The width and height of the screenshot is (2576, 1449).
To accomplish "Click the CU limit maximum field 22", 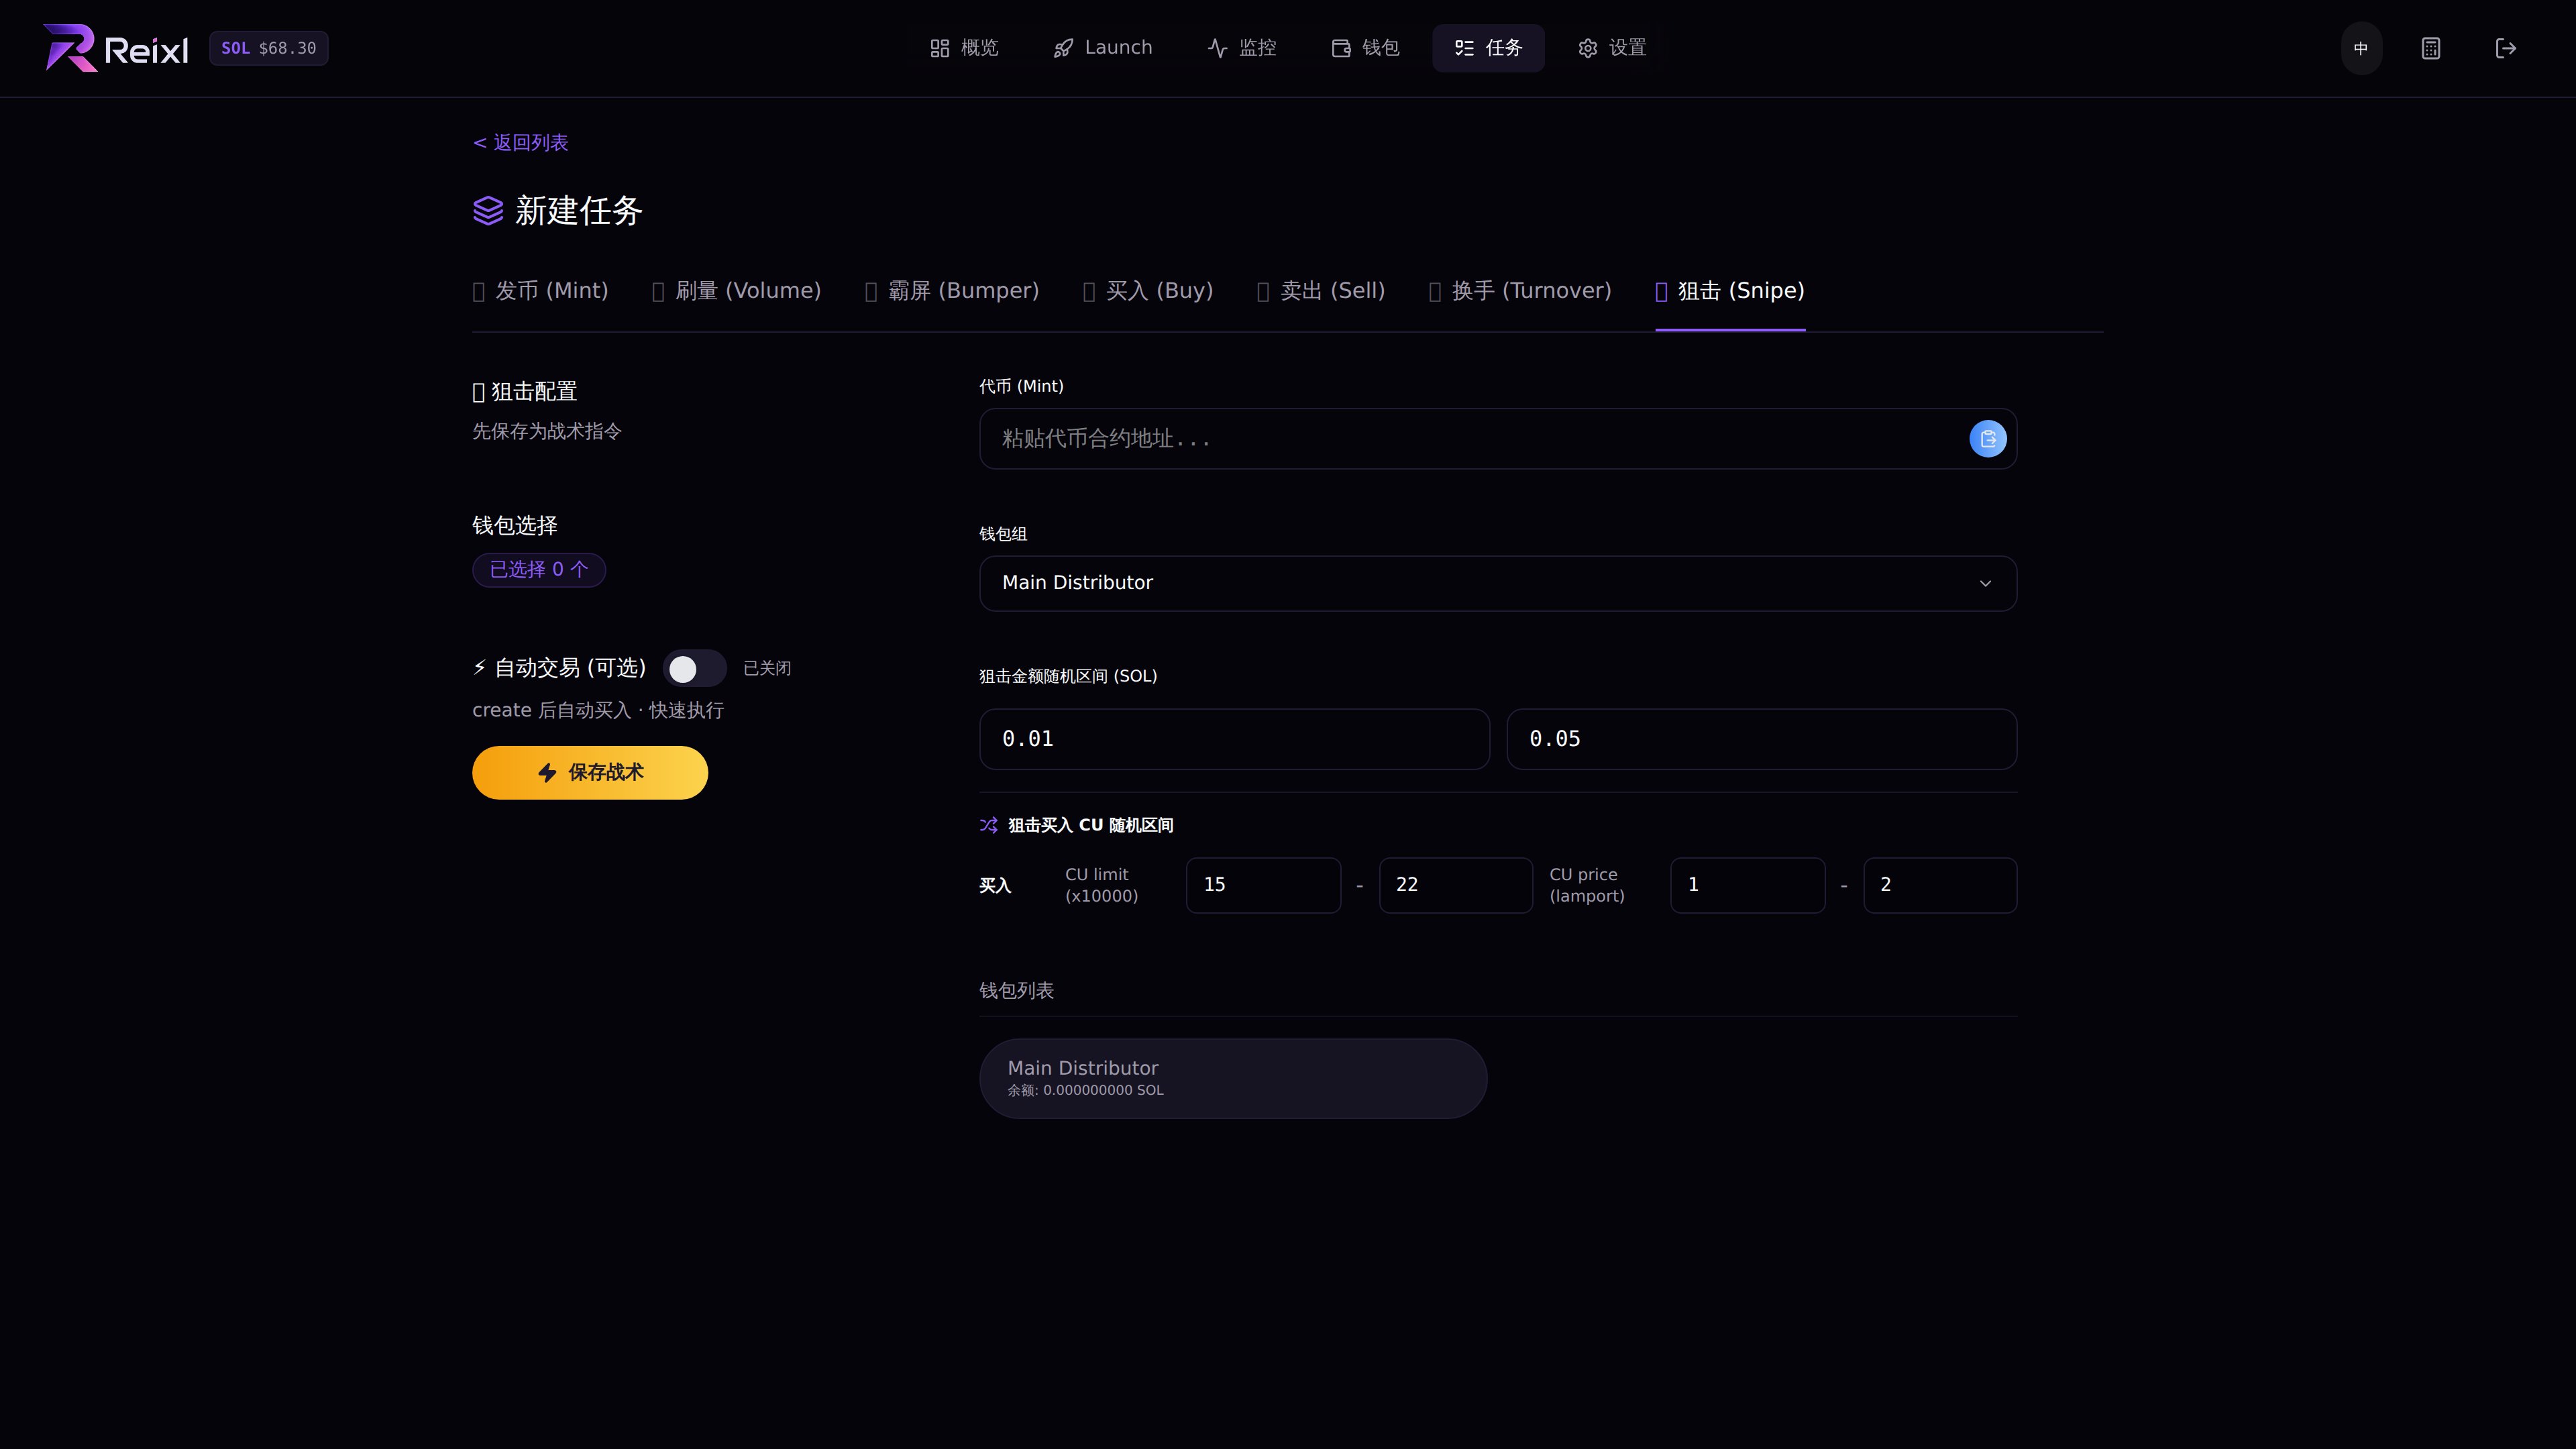I will point(1455,885).
